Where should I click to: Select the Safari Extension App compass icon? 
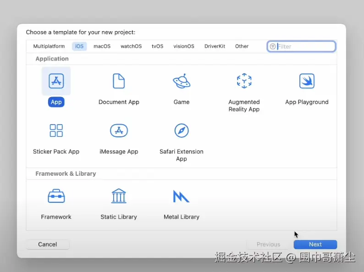[x=182, y=131]
